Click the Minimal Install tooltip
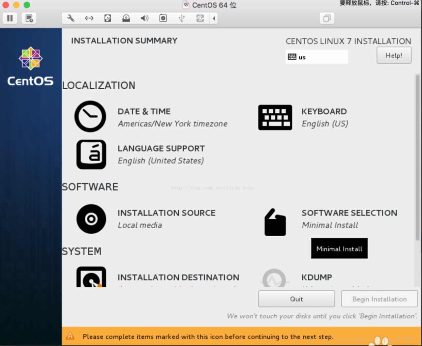 [x=339, y=248]
